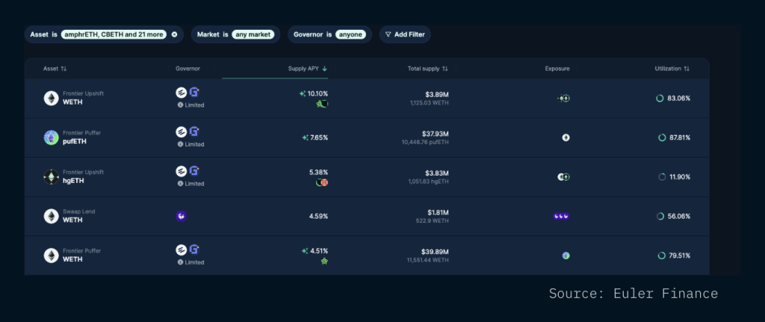Click purple G governor icon in pufETH row

click(194, 131)
